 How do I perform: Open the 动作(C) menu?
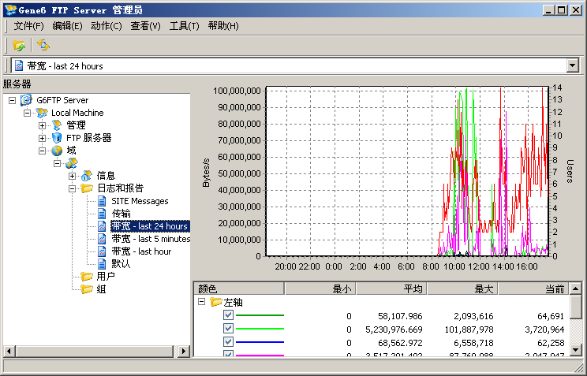pos(107,26)
